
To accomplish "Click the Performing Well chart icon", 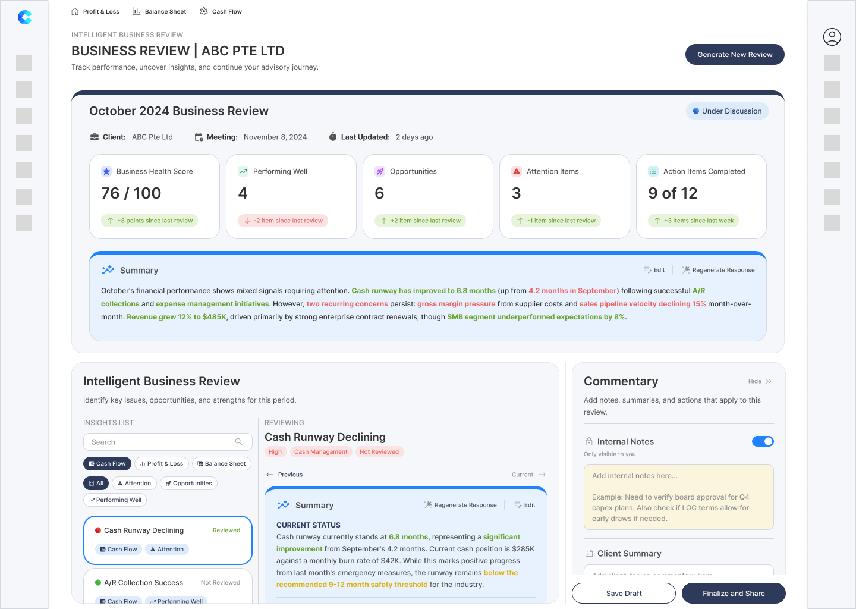I will point(243,171).
